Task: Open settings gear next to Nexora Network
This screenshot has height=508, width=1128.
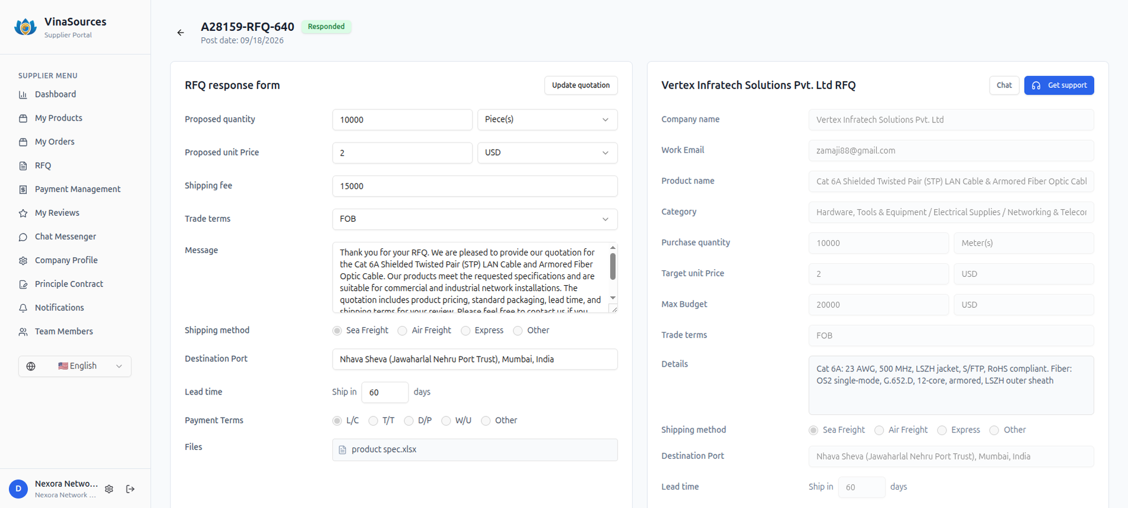Action: [x=109, y=489]
